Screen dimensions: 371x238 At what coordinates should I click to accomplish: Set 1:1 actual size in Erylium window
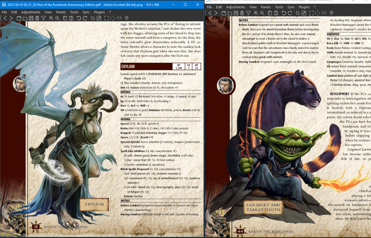pyautogui.click(x=119, y=18)
